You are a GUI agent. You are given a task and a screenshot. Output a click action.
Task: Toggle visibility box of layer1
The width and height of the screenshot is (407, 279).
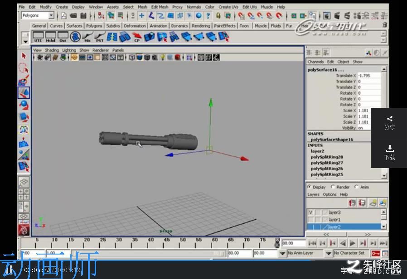(311, 220)
